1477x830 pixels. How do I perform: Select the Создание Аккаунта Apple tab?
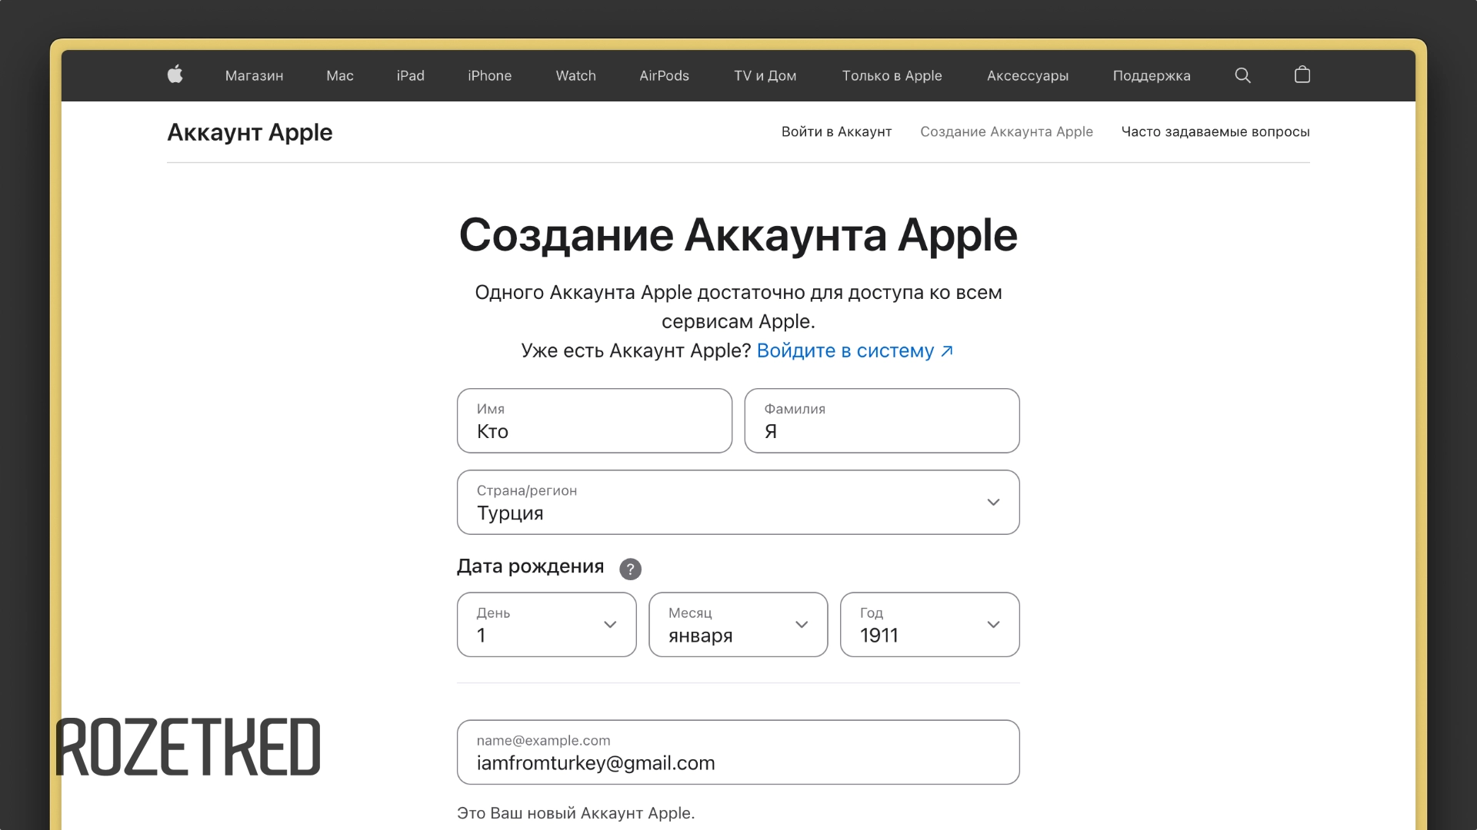pyautogui.click(x=1006, y=131)
